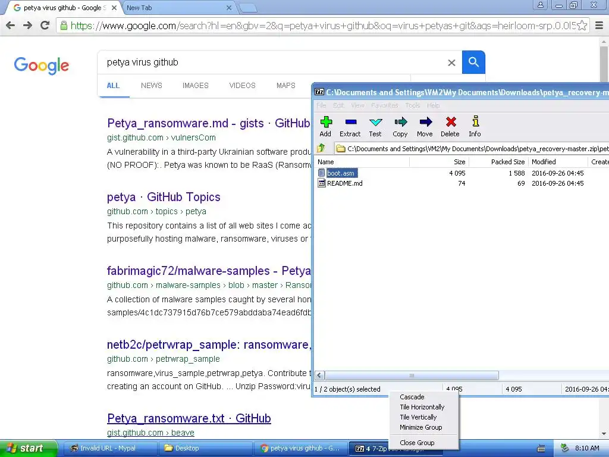Open the 7-Zip View menu
The image size is (609, 457).
coord(357,105)
